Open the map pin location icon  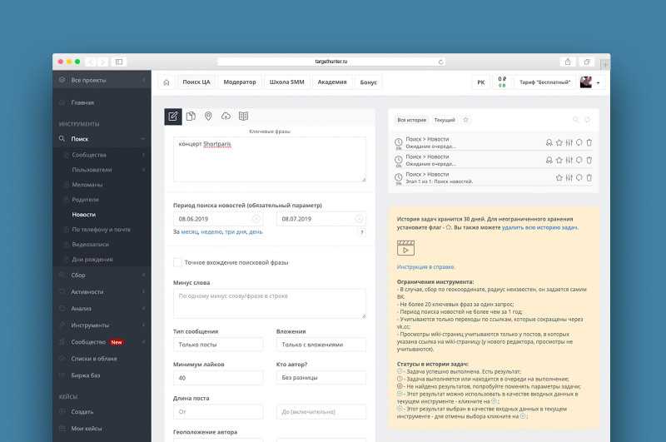(x=208, y=117)
